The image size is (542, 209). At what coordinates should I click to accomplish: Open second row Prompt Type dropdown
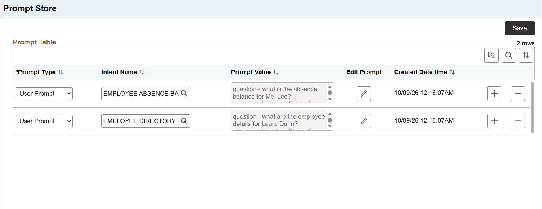[x=44, y=121]
